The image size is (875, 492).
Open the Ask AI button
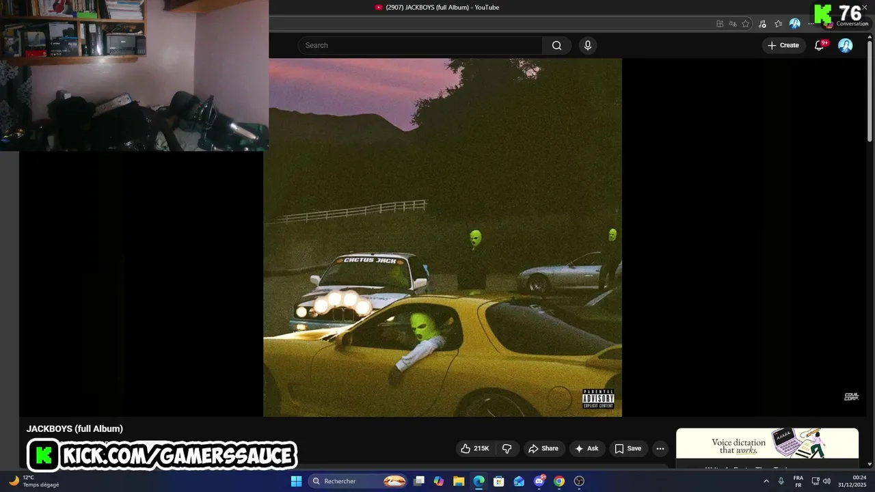pos(587,448)
